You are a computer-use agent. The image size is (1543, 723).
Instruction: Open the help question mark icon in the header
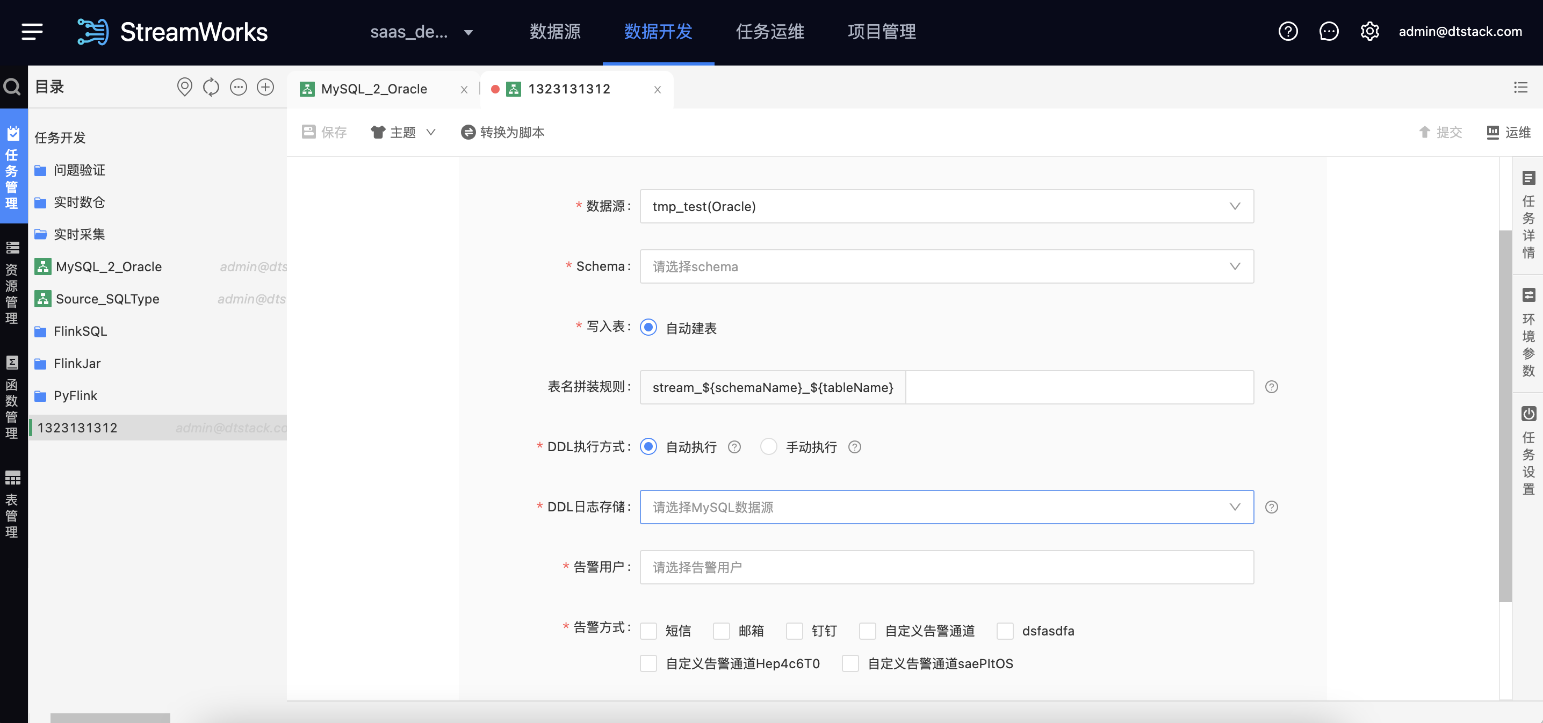[x=1288, y=31]
